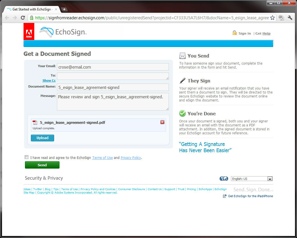Open footer Blog link
Screen dimensions: 297x238
(48, 189)
